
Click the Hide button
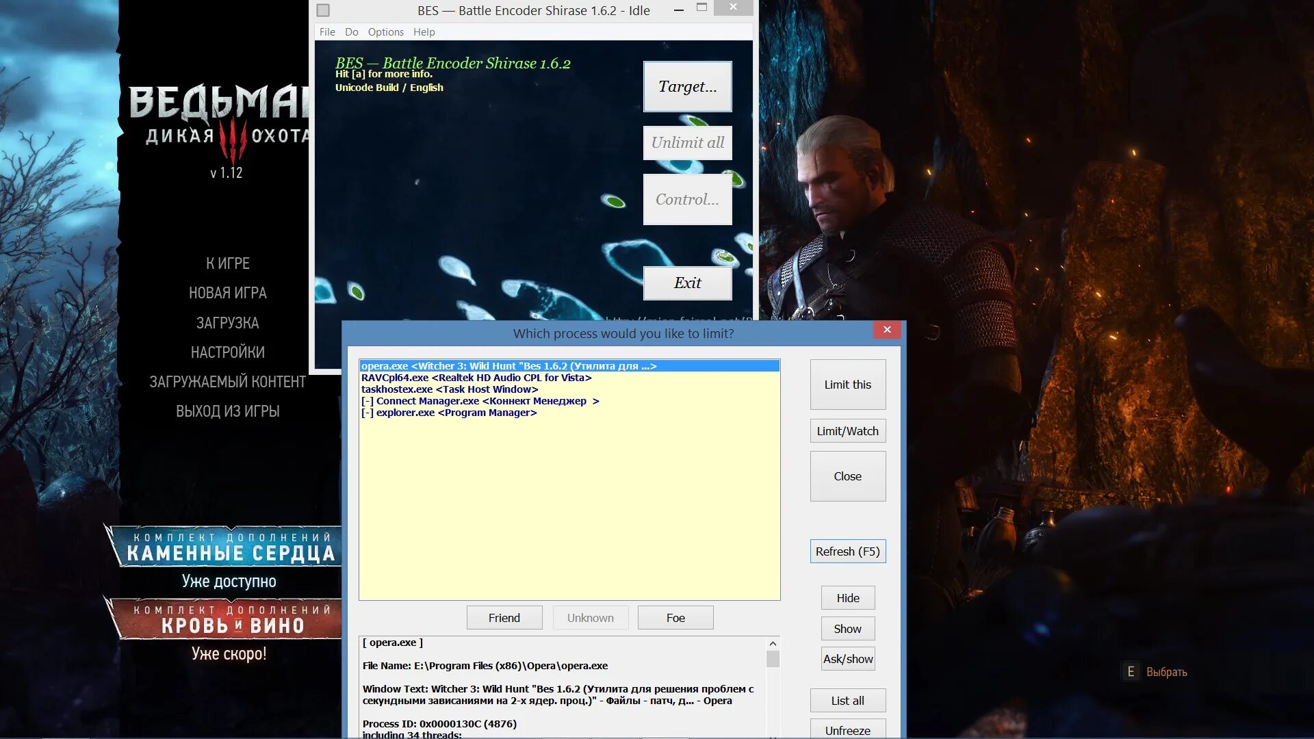click(847, 598)
